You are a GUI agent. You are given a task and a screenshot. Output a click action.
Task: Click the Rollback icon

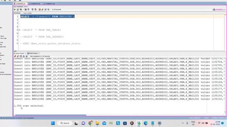coord(35,10)
